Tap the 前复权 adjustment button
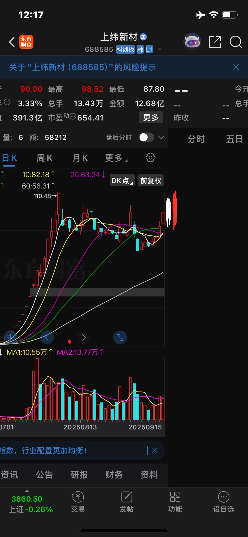Screen dimensions: 248x537 (x=151, y=180)
